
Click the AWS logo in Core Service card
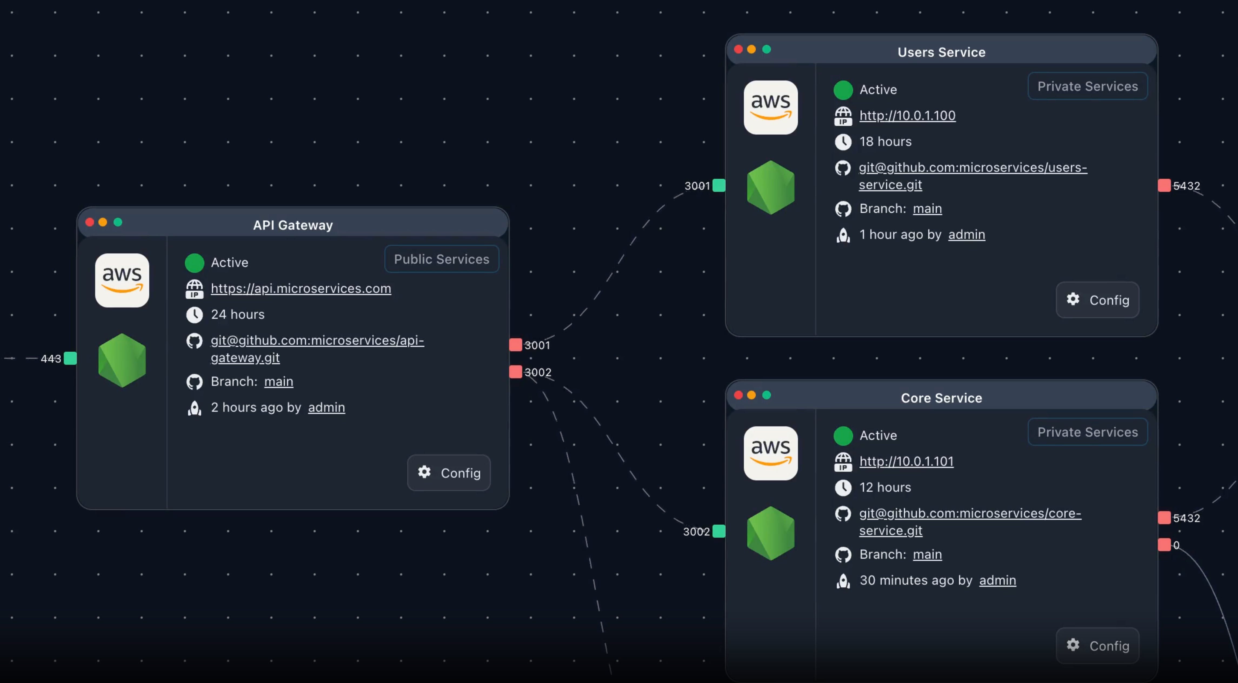pos(770,453)
